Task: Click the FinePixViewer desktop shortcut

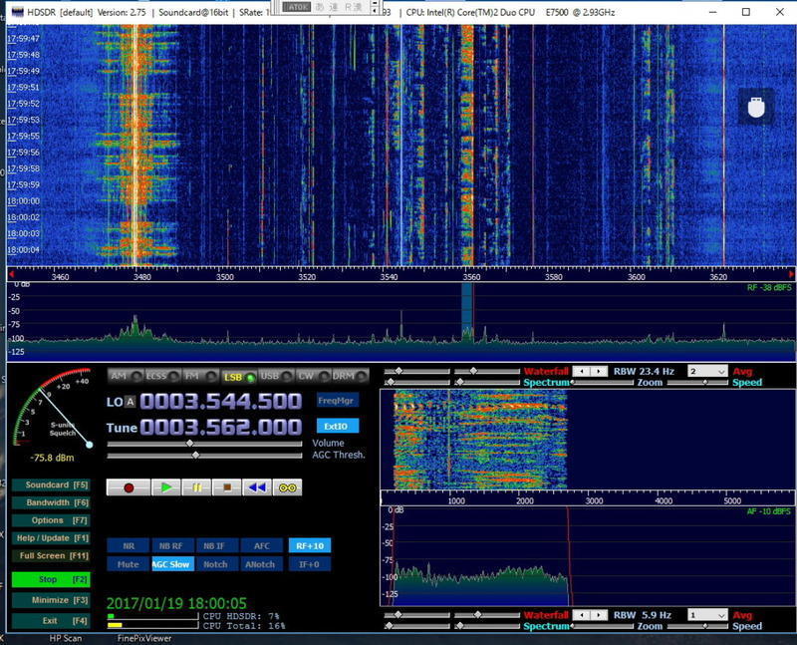Action: point(144,638)
